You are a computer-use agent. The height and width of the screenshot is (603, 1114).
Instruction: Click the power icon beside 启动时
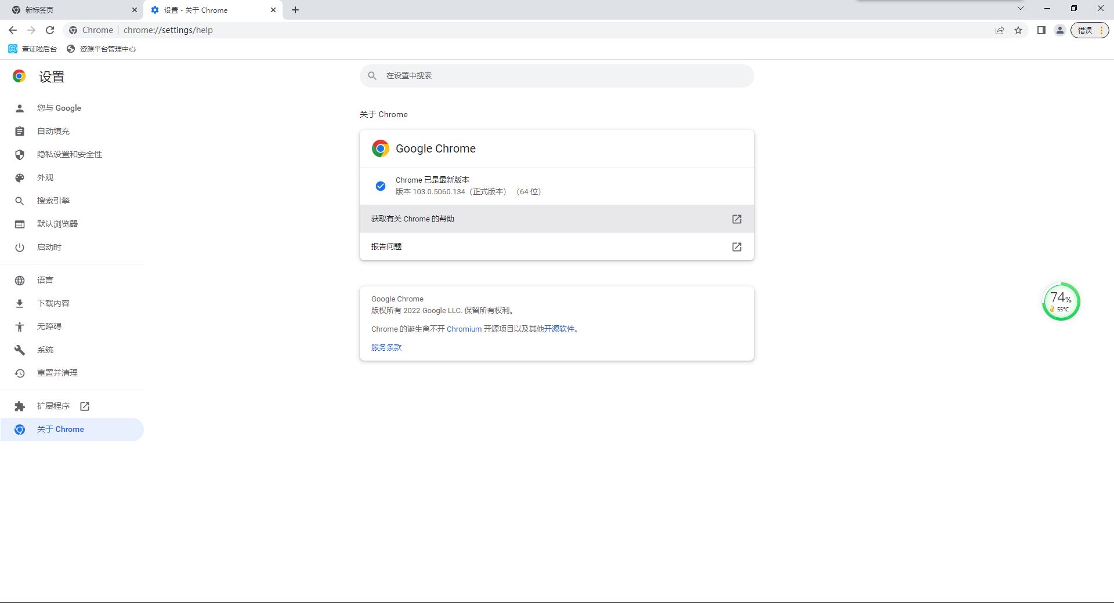[x=20, y=248]
